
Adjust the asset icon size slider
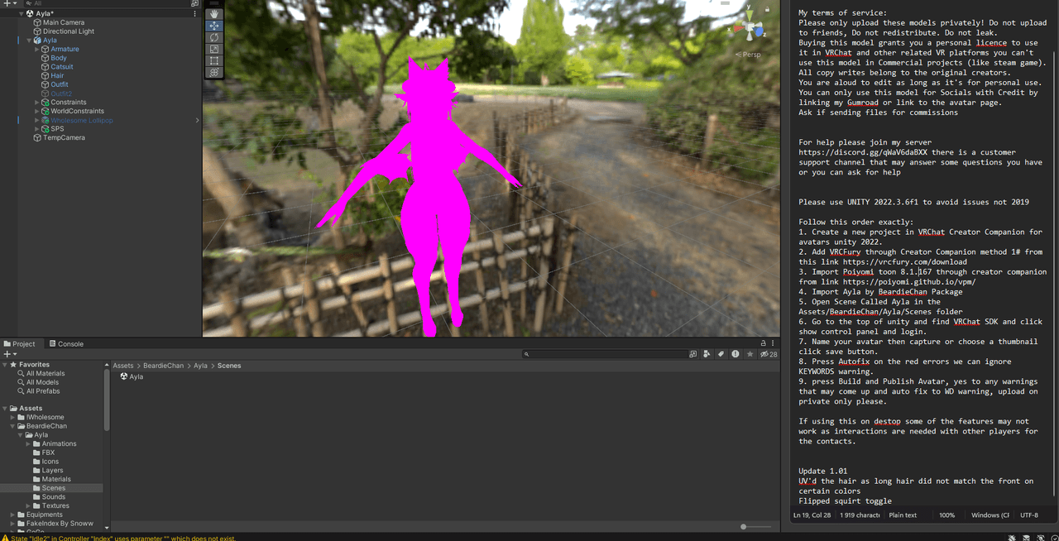click(x=744, y=526)
